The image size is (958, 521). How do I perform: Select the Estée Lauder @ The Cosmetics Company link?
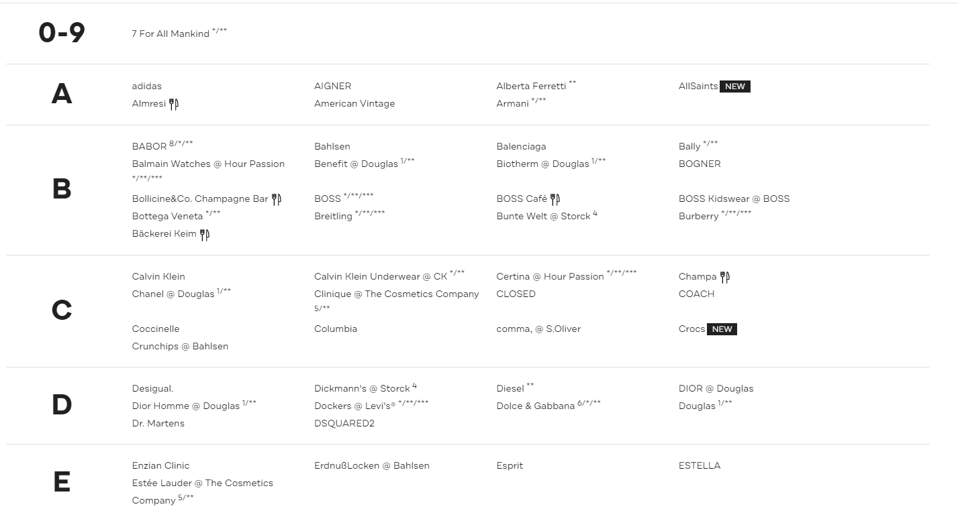(202, 483)
